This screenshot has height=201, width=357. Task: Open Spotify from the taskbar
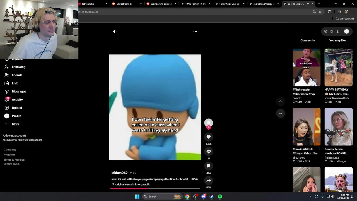point(220,197)
